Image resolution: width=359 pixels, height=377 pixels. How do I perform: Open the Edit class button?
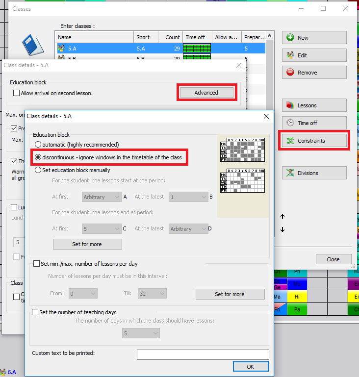click(x=314, y=55)
